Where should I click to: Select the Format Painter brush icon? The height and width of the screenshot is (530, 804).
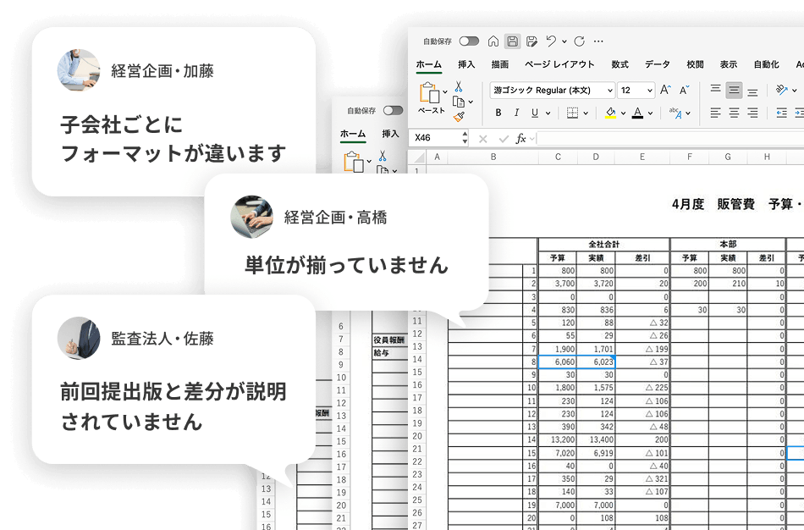tap(459, 114)
